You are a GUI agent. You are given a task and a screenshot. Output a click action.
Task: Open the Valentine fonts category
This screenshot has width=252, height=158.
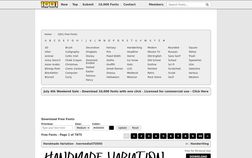coord(194,68)
